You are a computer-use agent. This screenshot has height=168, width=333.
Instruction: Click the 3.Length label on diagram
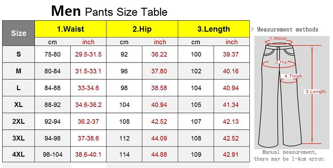coord(316,92)
